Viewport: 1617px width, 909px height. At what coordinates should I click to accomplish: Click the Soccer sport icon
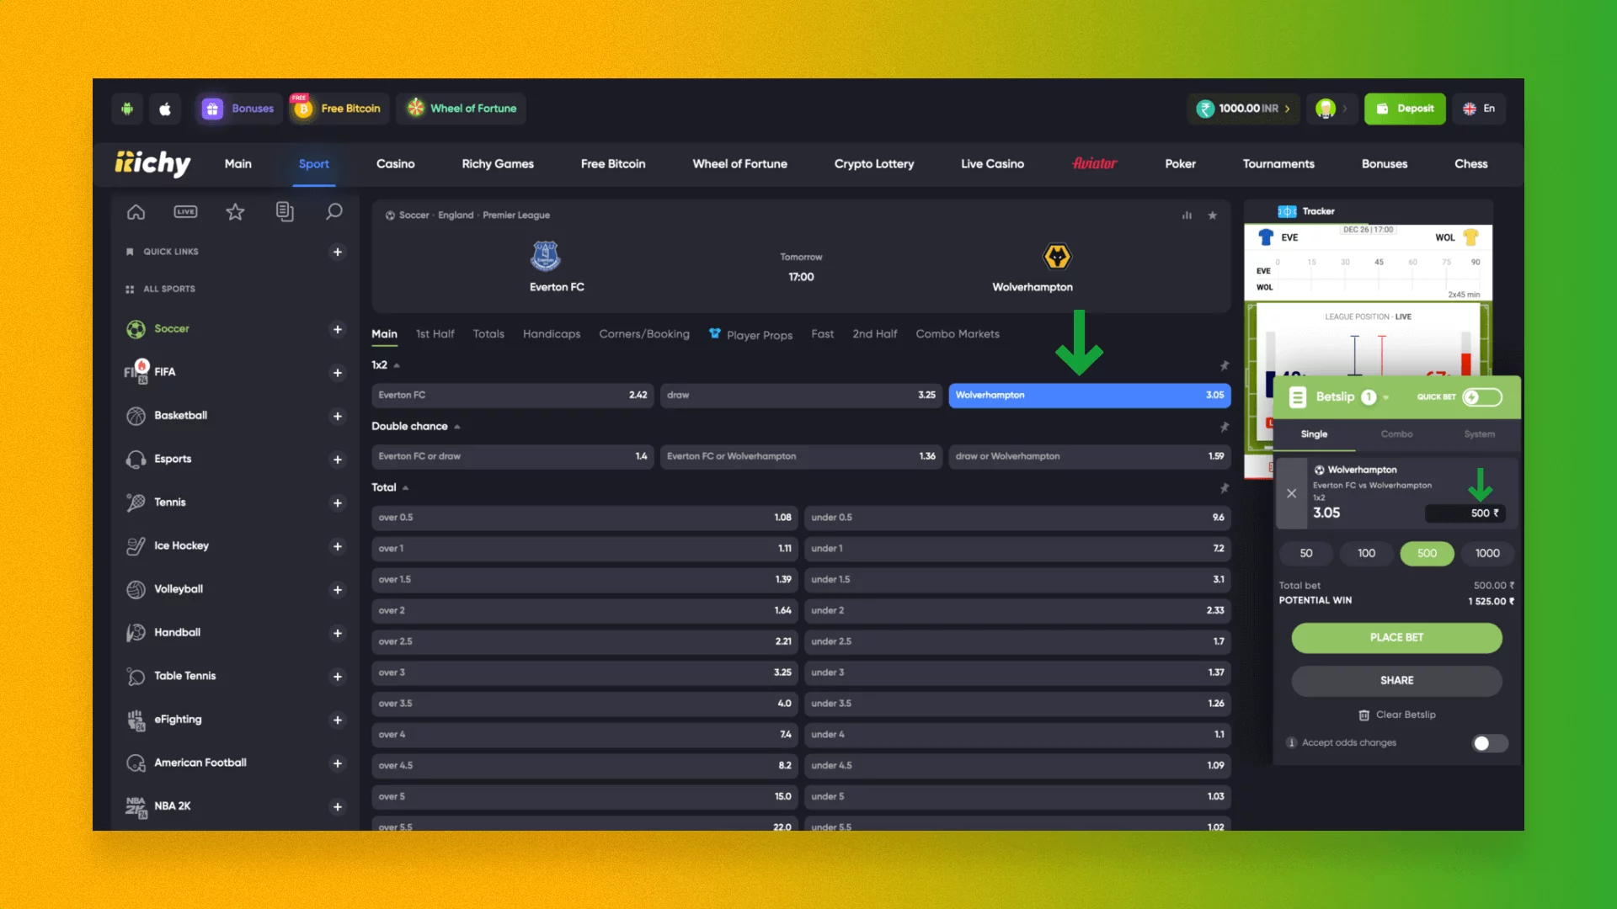point(136,329)
